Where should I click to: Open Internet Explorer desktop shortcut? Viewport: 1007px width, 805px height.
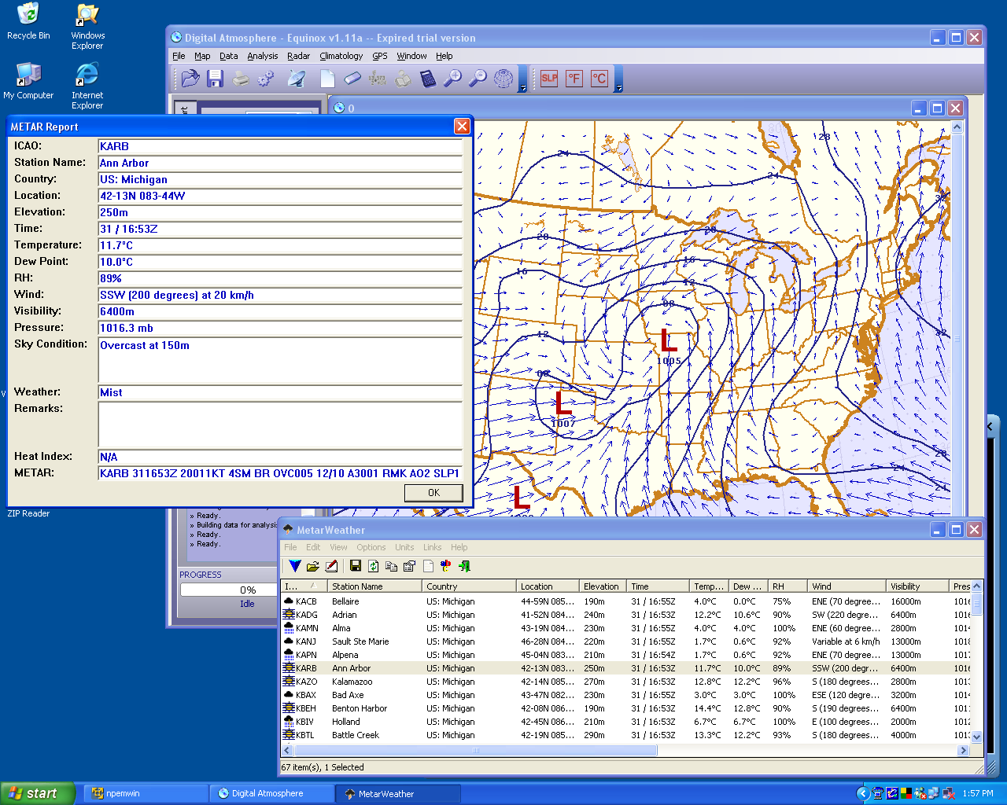click(x=87, y=86)
